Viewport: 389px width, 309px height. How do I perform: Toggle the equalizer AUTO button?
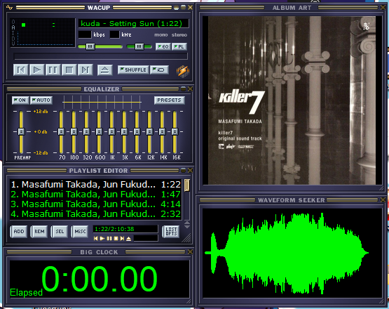pyautogui.click(x=41, y=100)
